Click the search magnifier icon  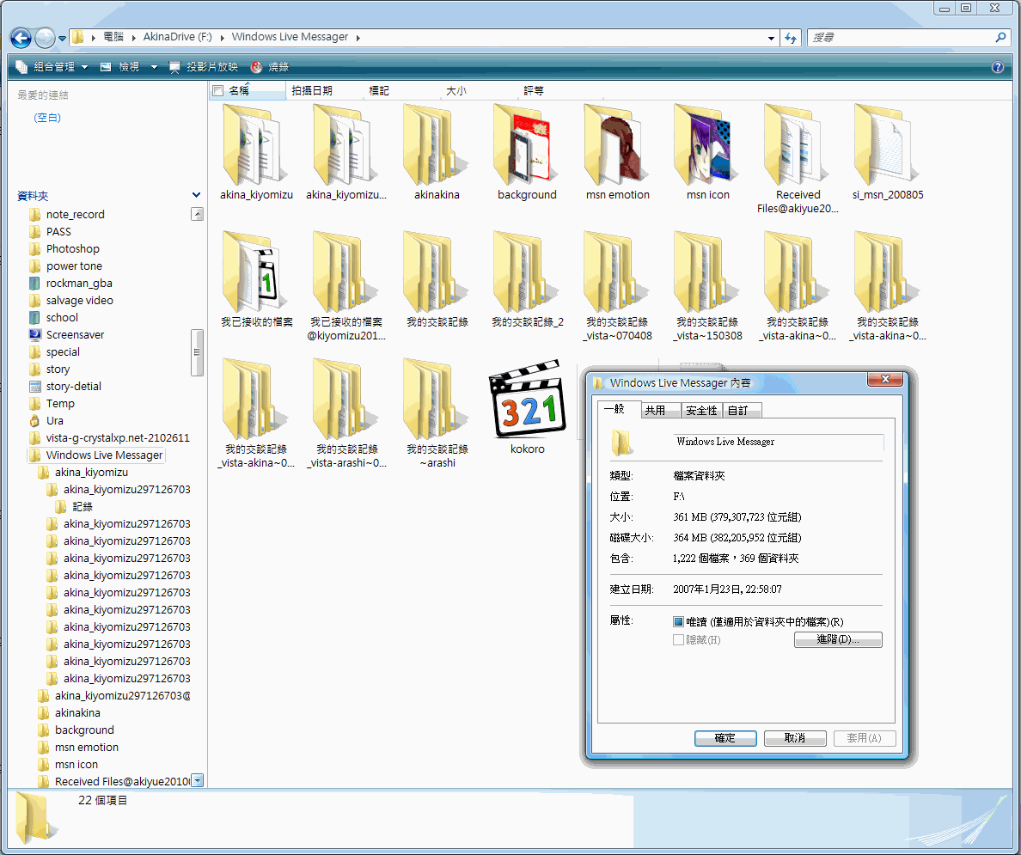(1000, 38)
